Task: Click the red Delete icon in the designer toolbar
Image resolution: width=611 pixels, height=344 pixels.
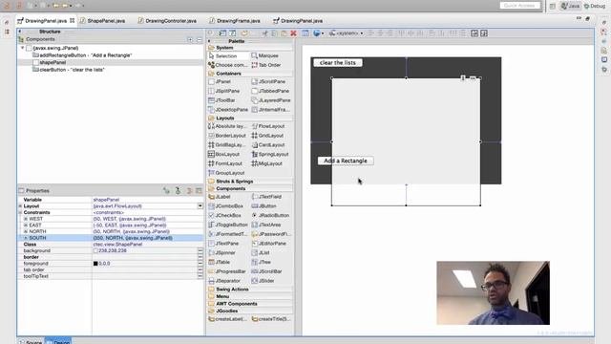Action: (x=293, y=33)
